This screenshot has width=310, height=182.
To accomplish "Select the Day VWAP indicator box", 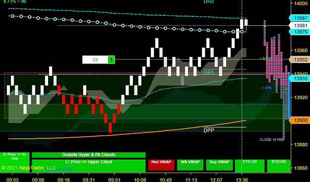I will (219, 165).
